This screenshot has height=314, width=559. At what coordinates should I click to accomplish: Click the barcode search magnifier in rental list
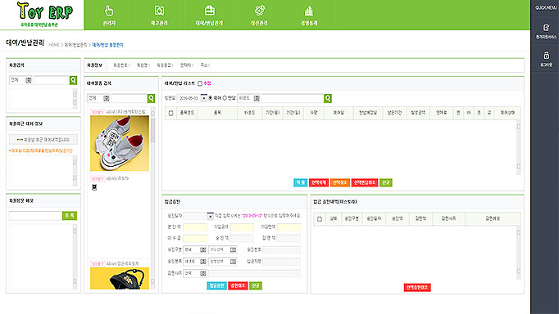pyautogui.click(x=328, y=98)
